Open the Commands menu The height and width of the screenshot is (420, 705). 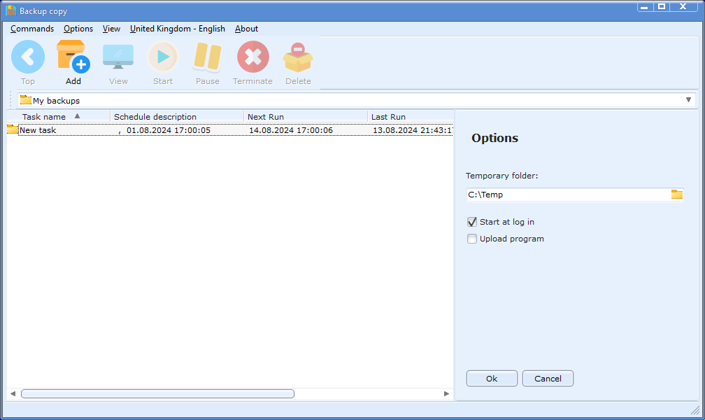[x=32, y=29]
